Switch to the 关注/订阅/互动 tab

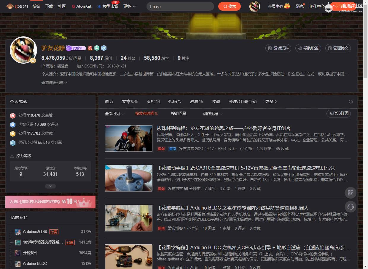point(243,102)
